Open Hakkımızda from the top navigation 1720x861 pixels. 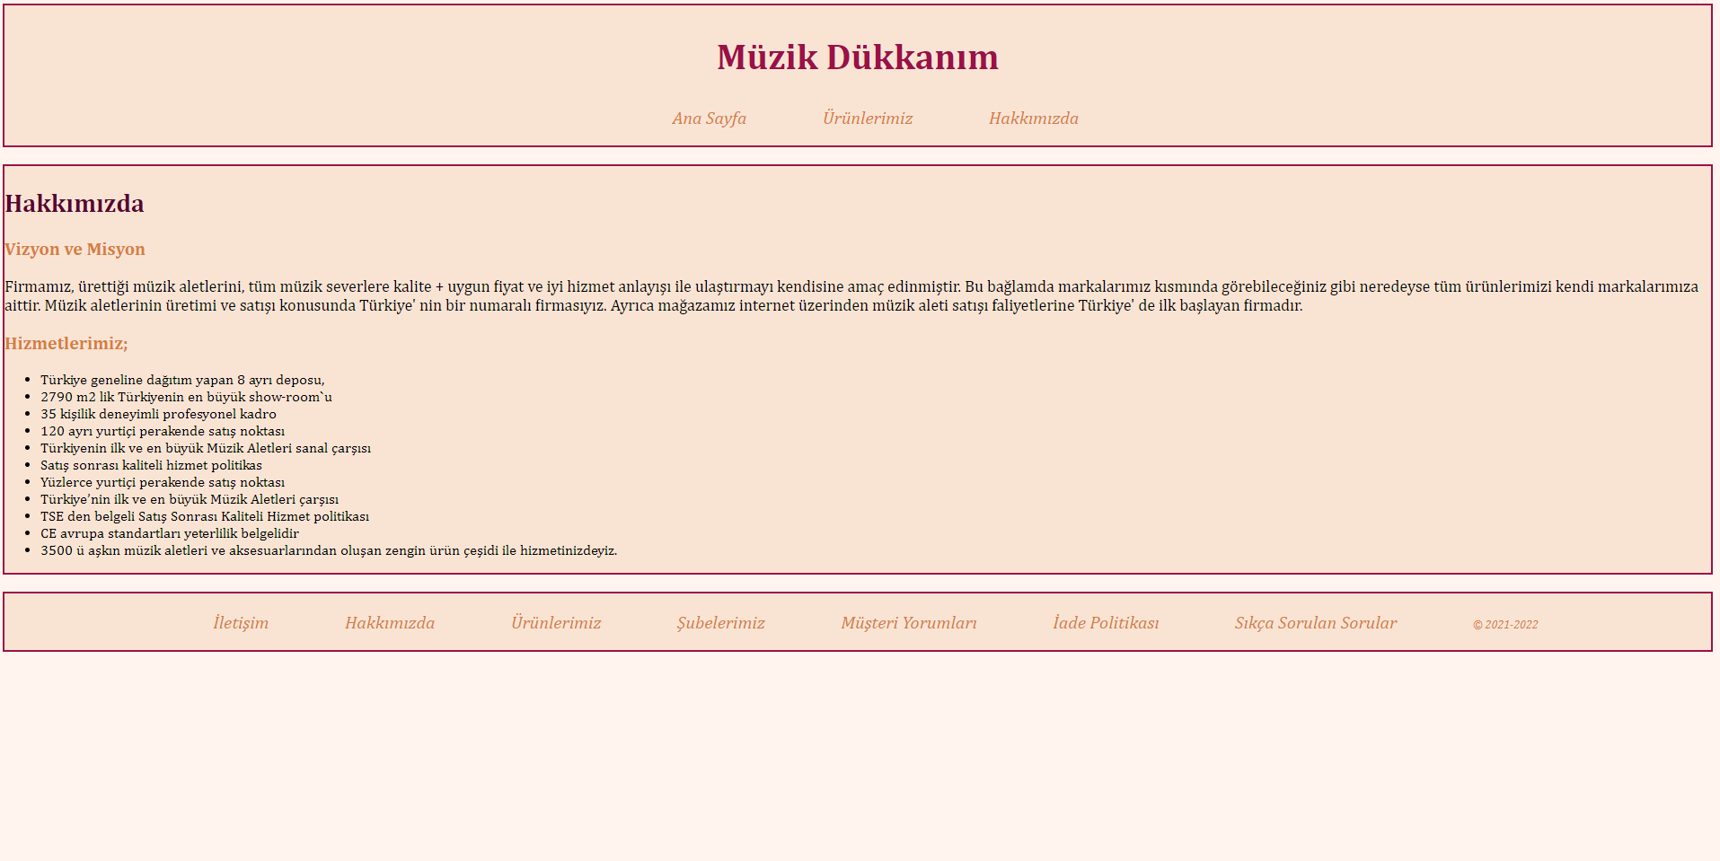1034,118
